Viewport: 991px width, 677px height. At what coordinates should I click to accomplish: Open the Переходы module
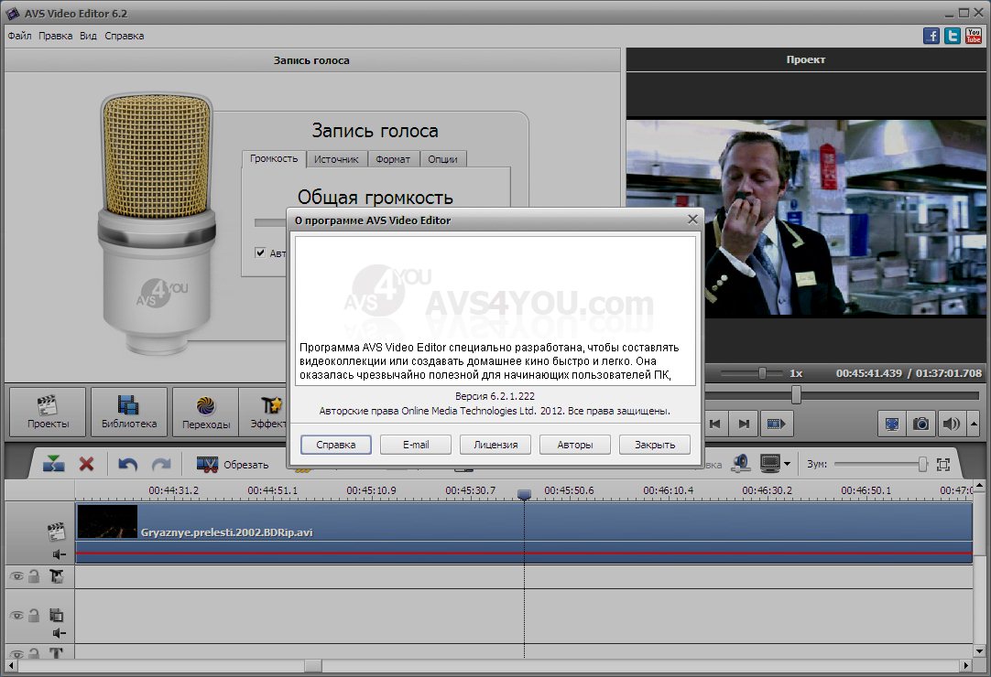(x=206, y=412)
